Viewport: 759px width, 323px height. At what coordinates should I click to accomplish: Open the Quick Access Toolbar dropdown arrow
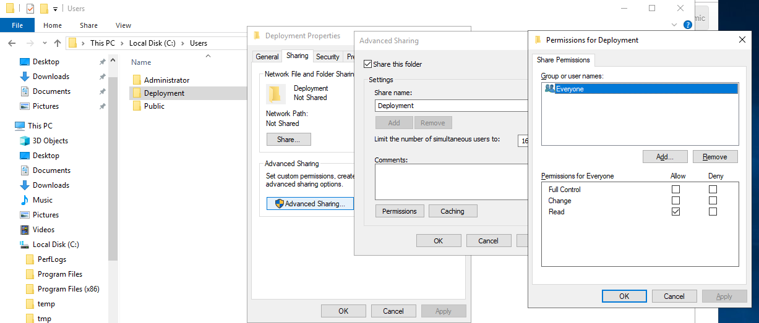click(x=55, y=9)
